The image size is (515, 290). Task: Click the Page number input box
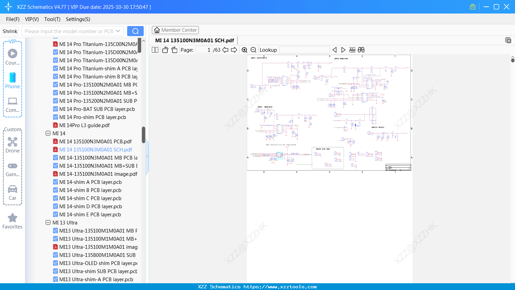[x=204, y=50]
